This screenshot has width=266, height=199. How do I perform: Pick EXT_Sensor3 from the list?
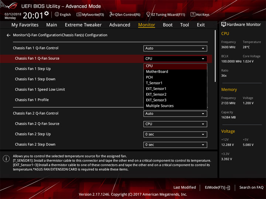click(x=175, y=100)
